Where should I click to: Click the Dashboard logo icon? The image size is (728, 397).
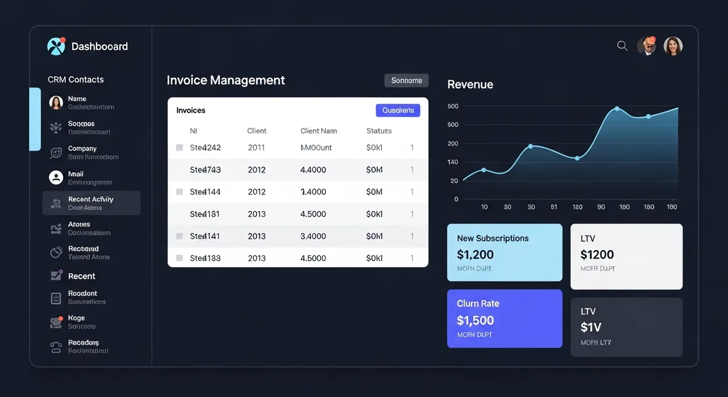(56, 46)
